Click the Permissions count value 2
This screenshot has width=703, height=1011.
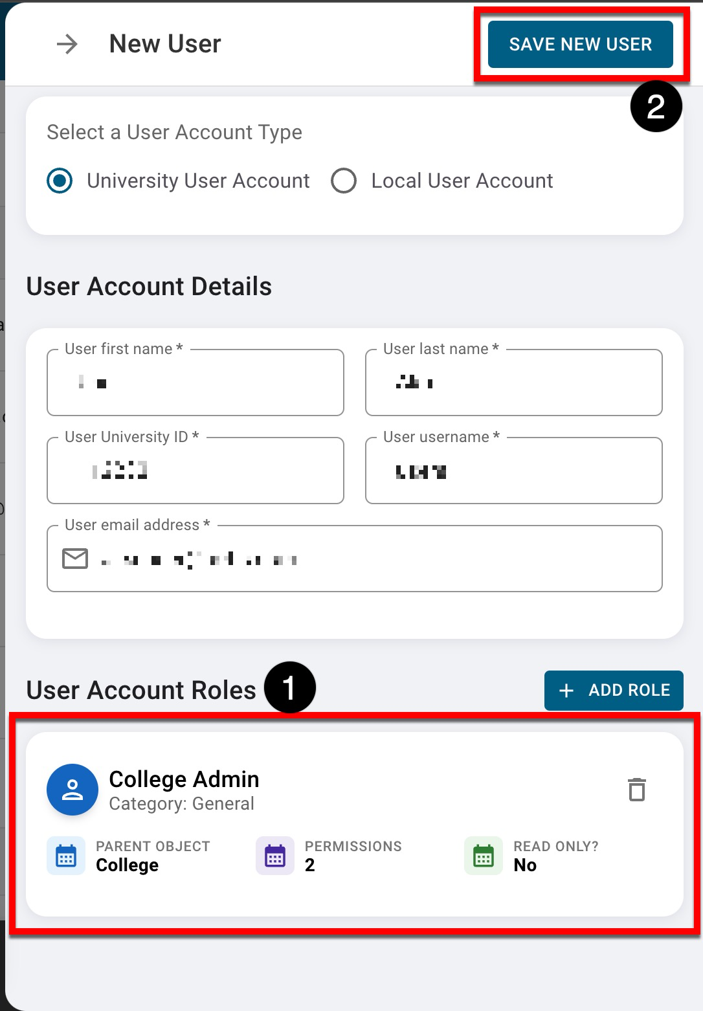point(310,865)
